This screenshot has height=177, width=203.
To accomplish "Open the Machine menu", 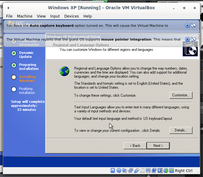I will pyautogui.click(x=25, y=16).
